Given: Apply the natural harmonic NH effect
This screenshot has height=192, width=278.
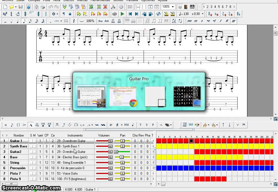Looking at the screenshot, I should tap(43, 125).
